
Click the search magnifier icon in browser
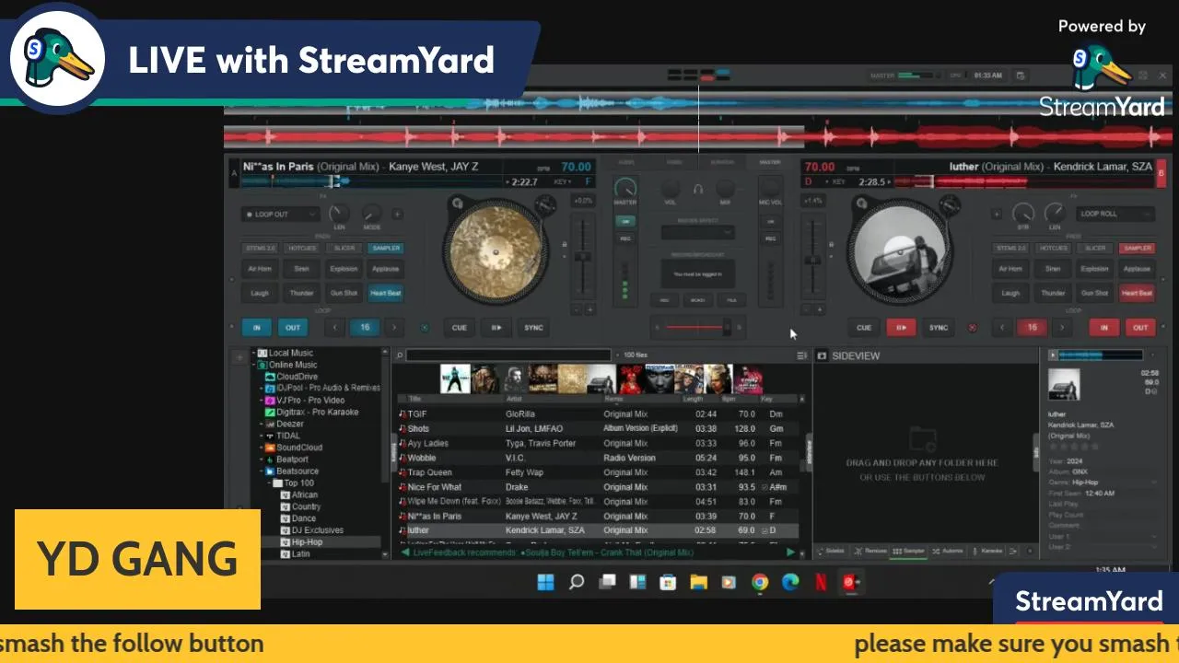[400, 355]
